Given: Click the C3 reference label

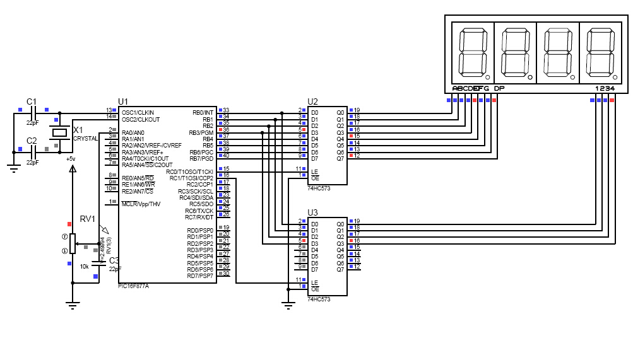Looking at the screenshot, I should tap(114, 260).
